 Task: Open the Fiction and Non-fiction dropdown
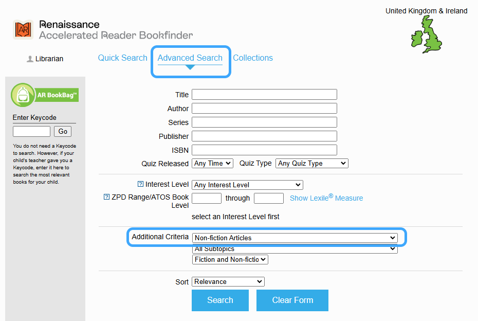230,260
